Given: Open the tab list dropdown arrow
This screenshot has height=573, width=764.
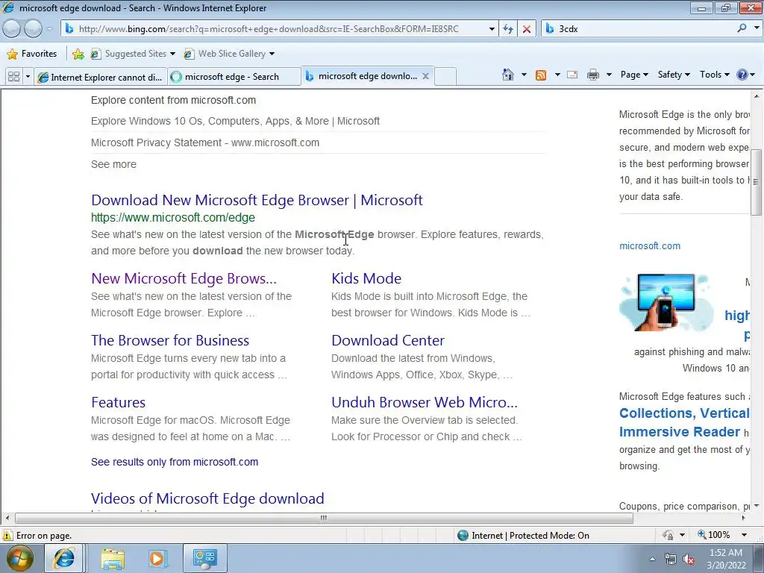Looking at the screenshot, I should coord(28,77).
